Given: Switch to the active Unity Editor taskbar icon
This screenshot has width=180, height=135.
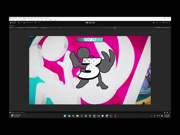Looking at the screenshot, I should tap(94, 116).
